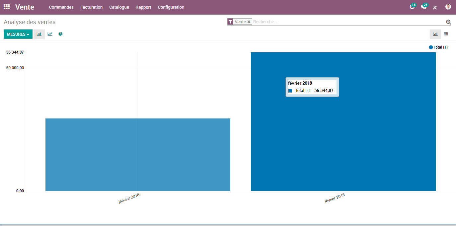Select the graph view switcher icon
This screenshot has width=456, height=226.
tap(435, 34)
